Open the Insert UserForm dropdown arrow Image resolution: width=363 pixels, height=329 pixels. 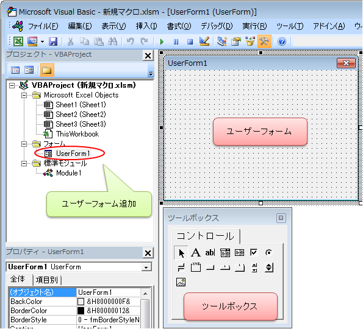[x=42, y=42]
